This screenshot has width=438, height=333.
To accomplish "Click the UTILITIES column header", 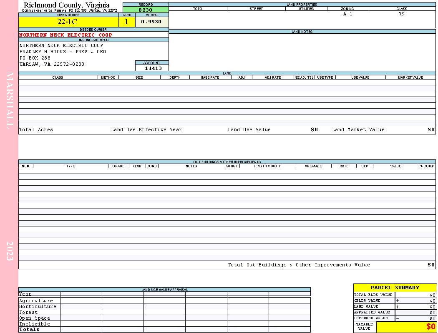I will click(306, 9).
